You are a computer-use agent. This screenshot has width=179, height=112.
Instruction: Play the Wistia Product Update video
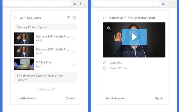point(134,37)
